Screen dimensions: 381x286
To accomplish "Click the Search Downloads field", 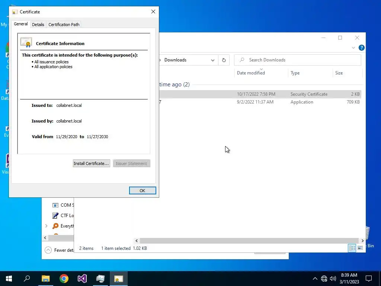I will tap(297, 60).
